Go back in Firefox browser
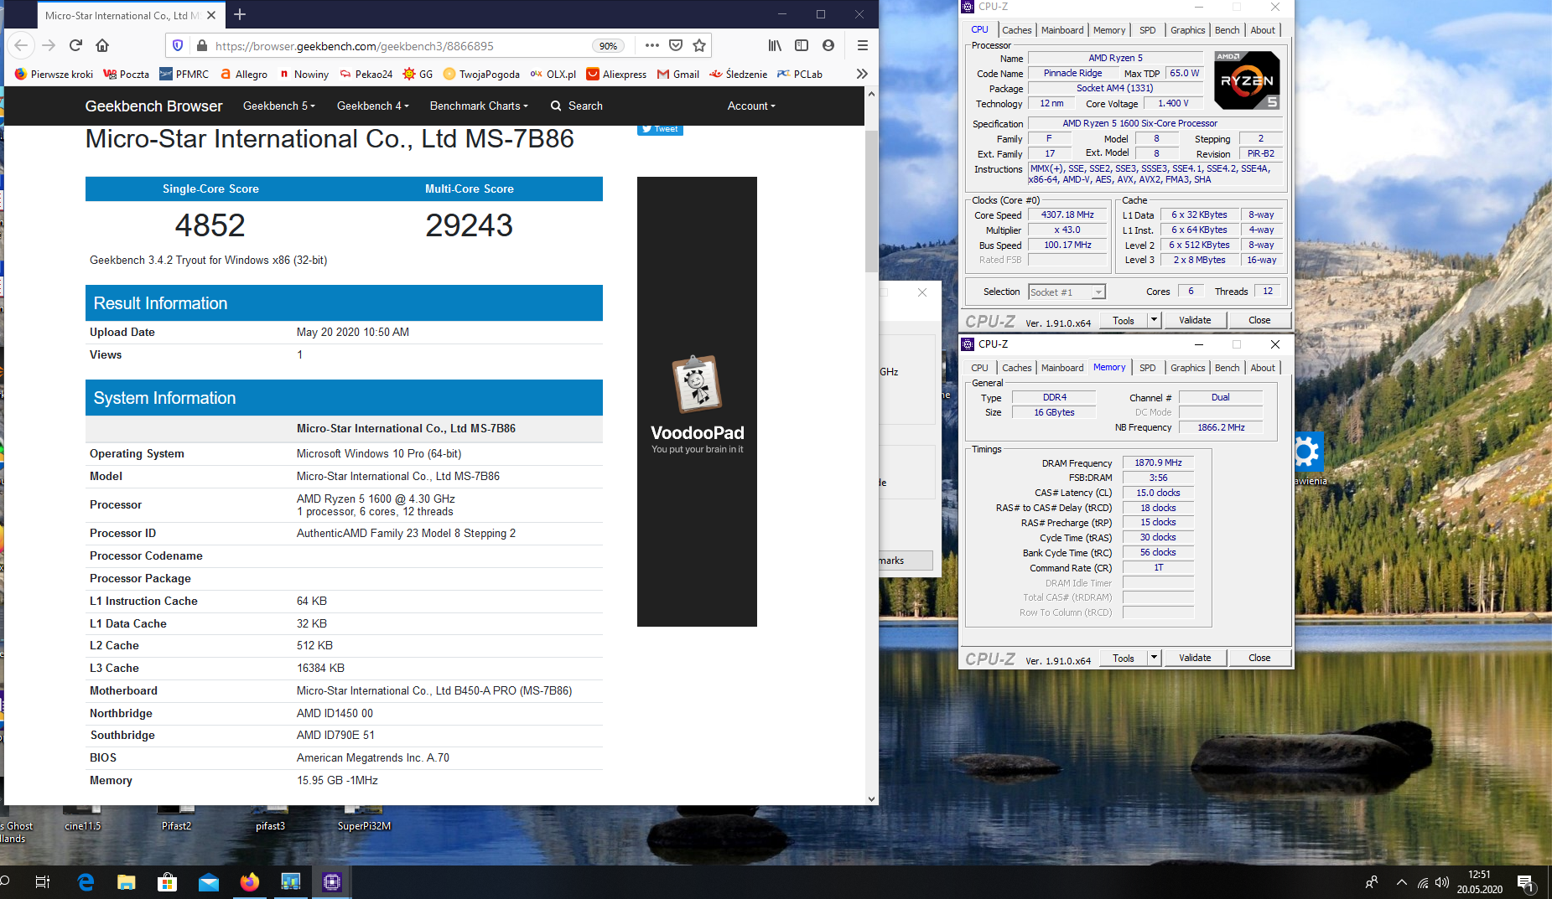Screen dimensions: 1552x899 coord(22,45)
